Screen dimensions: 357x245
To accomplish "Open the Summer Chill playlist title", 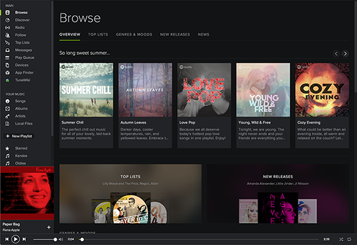I will 73,122.
